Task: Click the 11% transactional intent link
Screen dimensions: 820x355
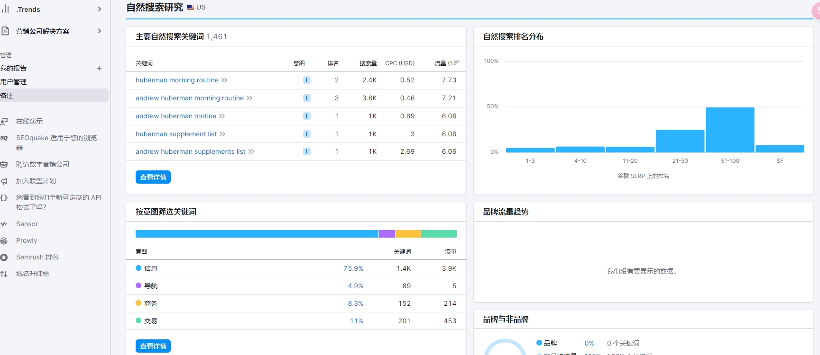Action: pyautogui.click(x=357, y=321)
